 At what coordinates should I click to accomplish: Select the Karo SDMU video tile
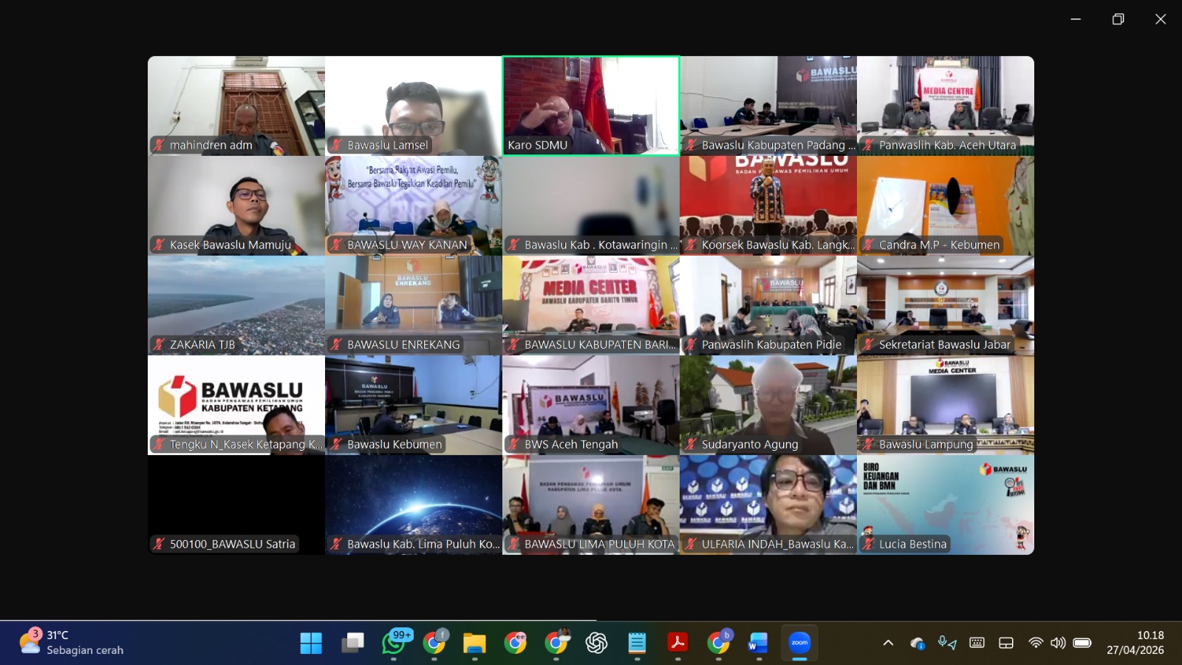591,106
